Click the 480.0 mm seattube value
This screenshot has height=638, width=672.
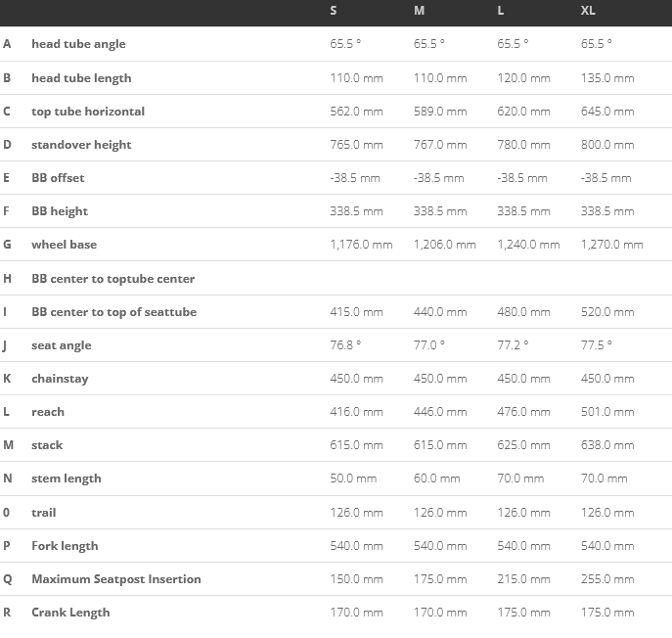click(523, 312)
